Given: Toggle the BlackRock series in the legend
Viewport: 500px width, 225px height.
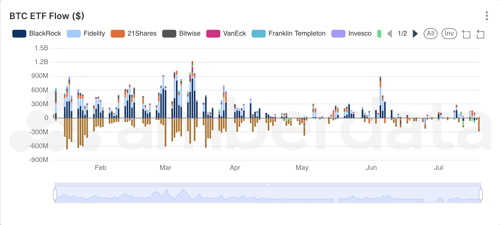Looking at the screenshot, I should click(36, 34).
